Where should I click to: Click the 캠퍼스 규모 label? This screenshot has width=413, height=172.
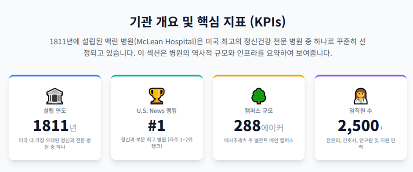[x=259, y=111]
